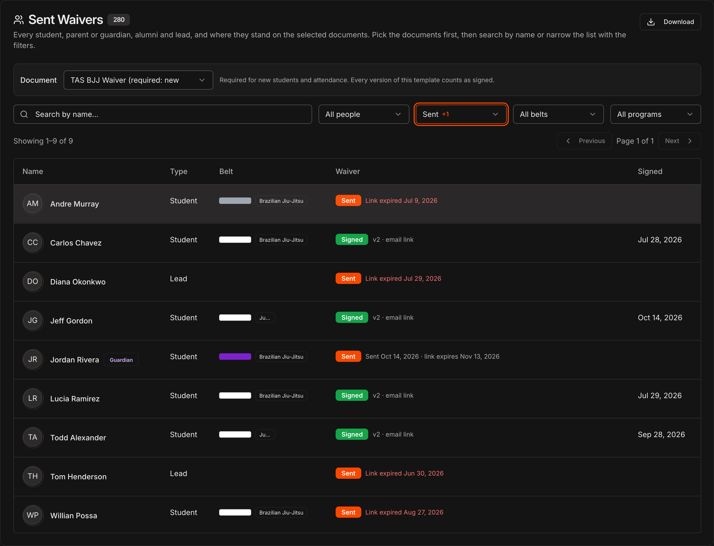
Task: Click the magnifier search icon
Action: (24, 114)
